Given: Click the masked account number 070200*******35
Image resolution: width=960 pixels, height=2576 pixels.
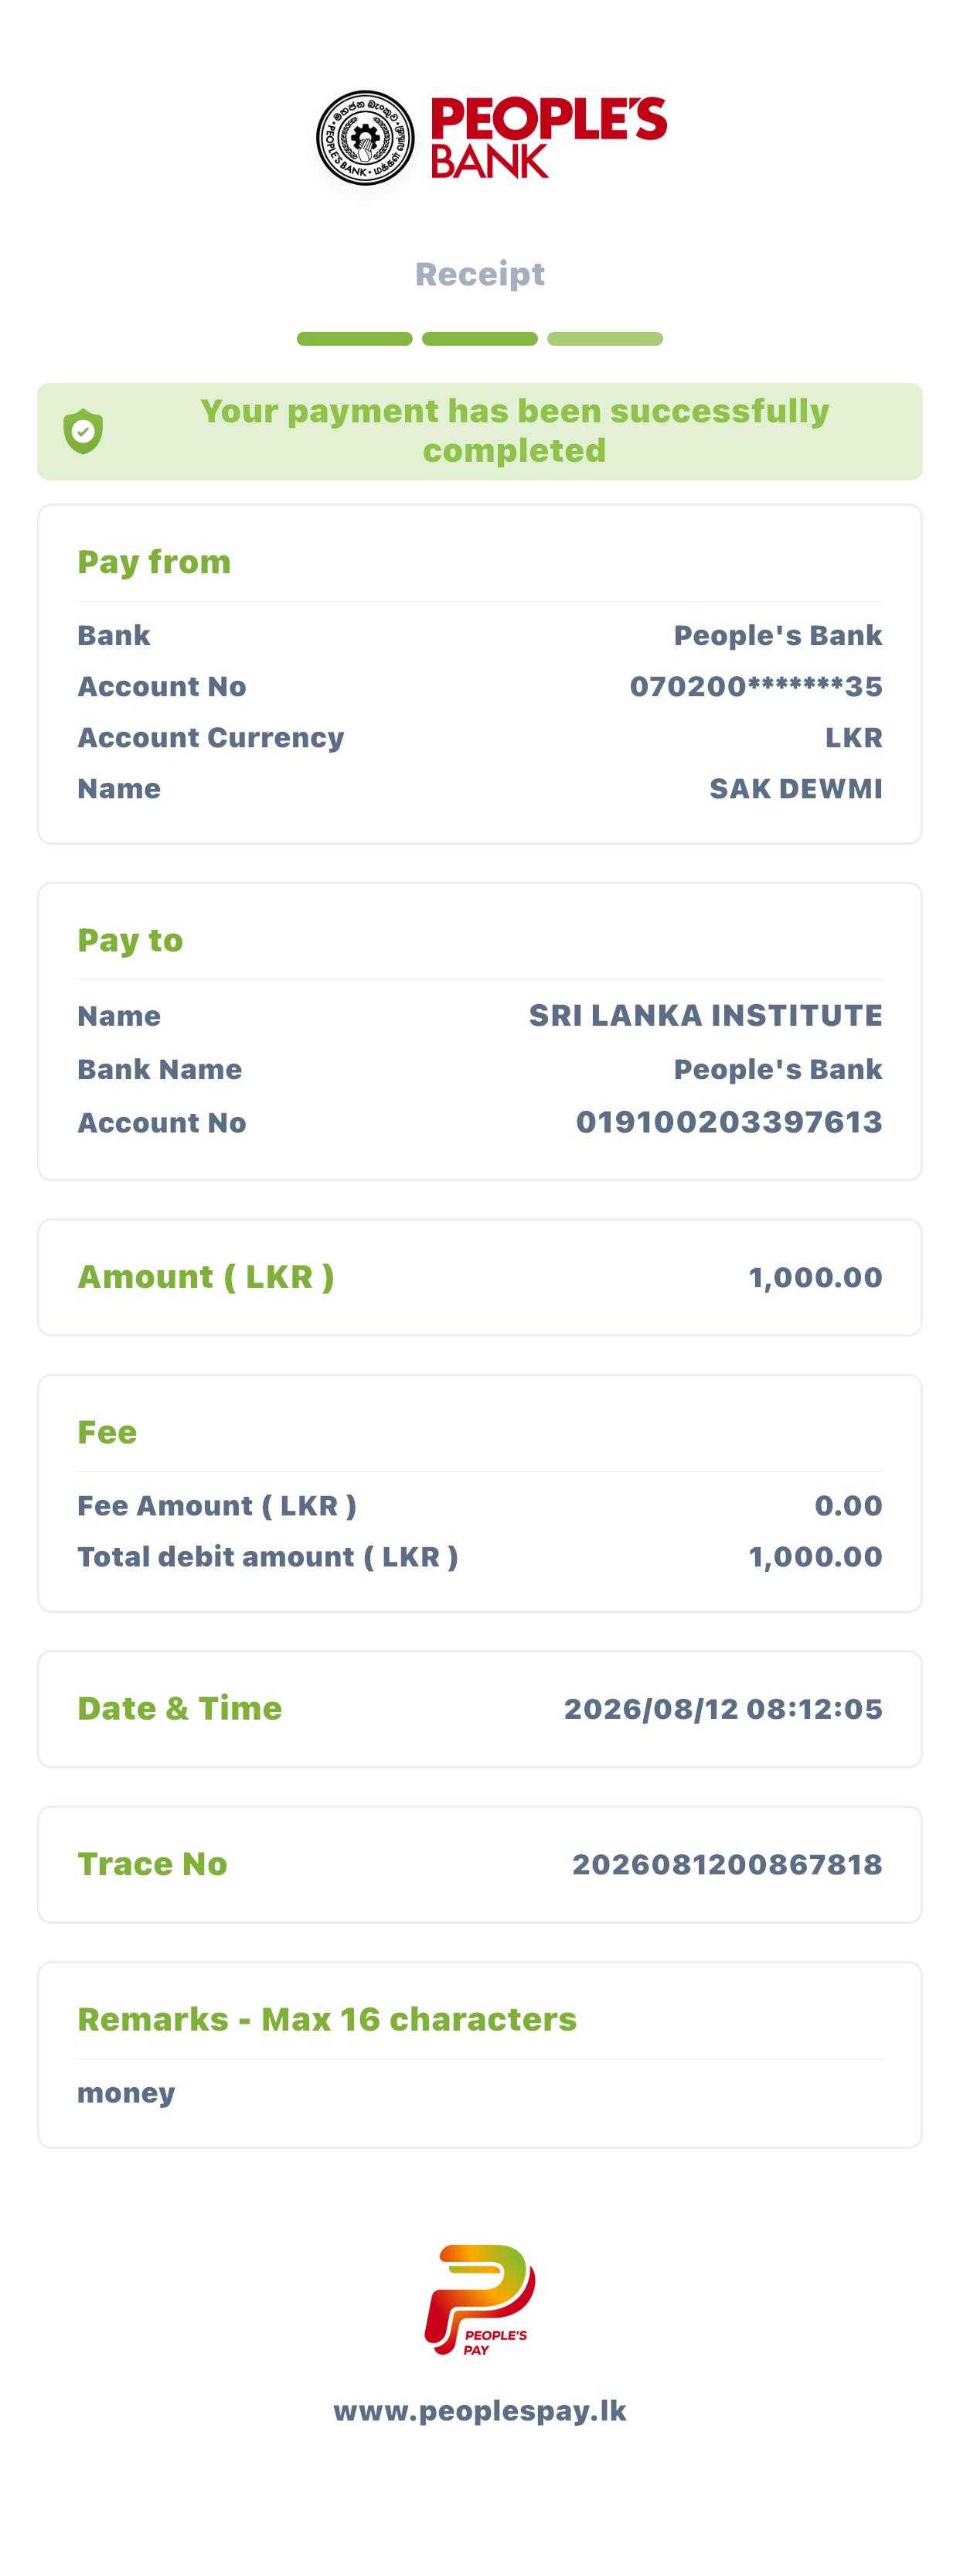Looking at the screenshot, I should click(x=756, y=686).
